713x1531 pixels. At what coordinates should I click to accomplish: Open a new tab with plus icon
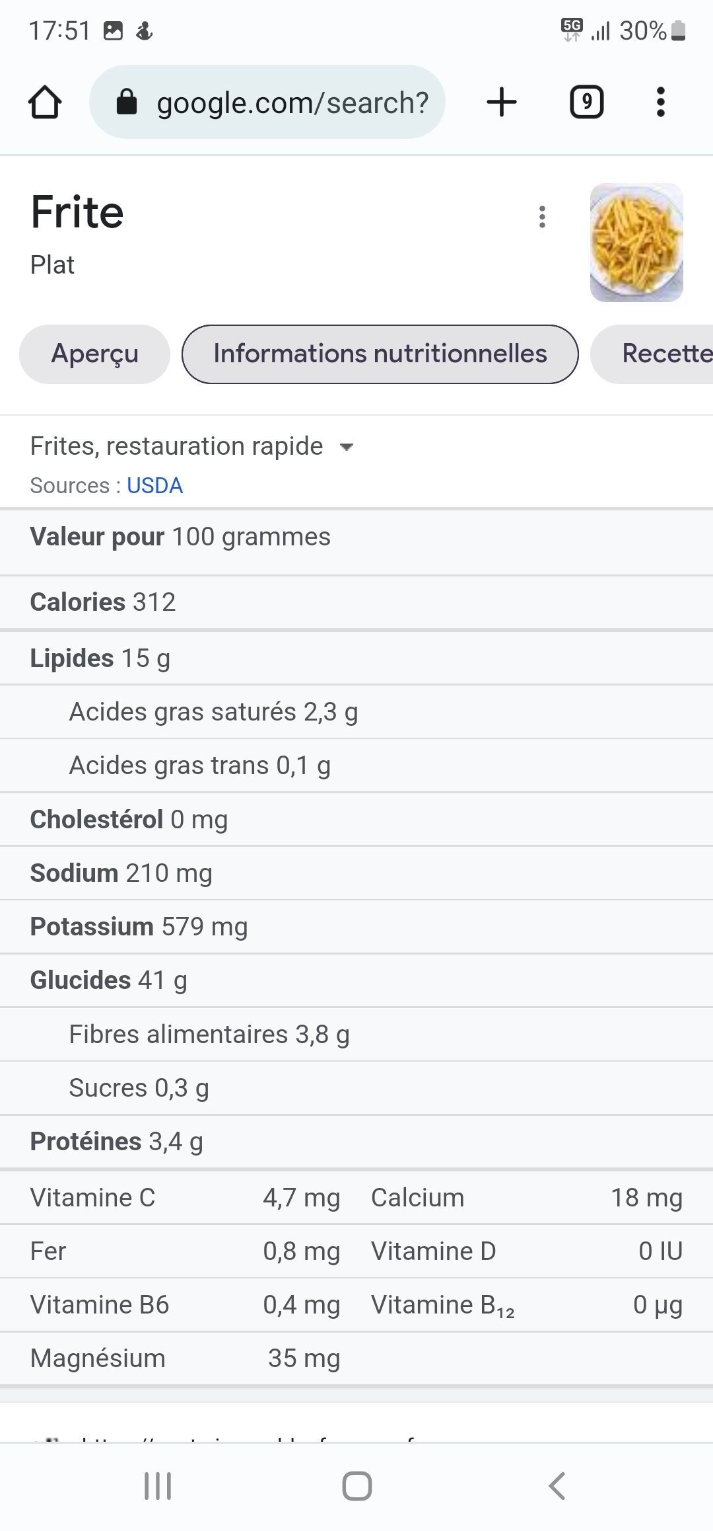click(501, 102)
